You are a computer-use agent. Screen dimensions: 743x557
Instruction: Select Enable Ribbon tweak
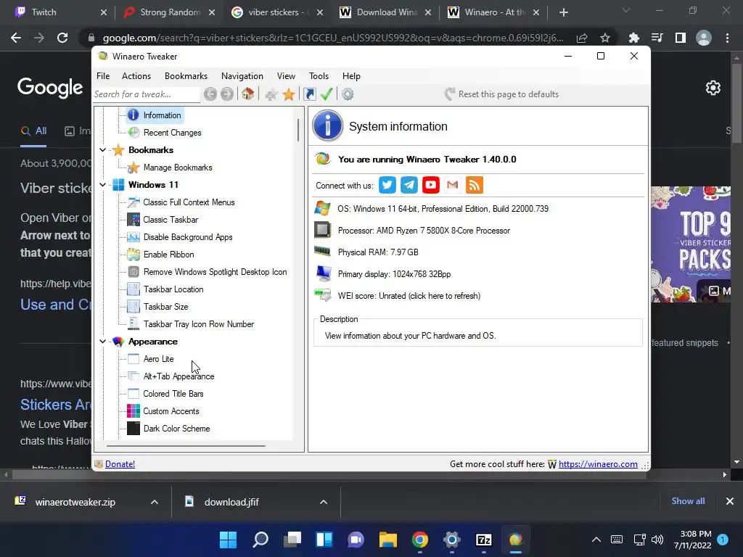click(168, 255)
